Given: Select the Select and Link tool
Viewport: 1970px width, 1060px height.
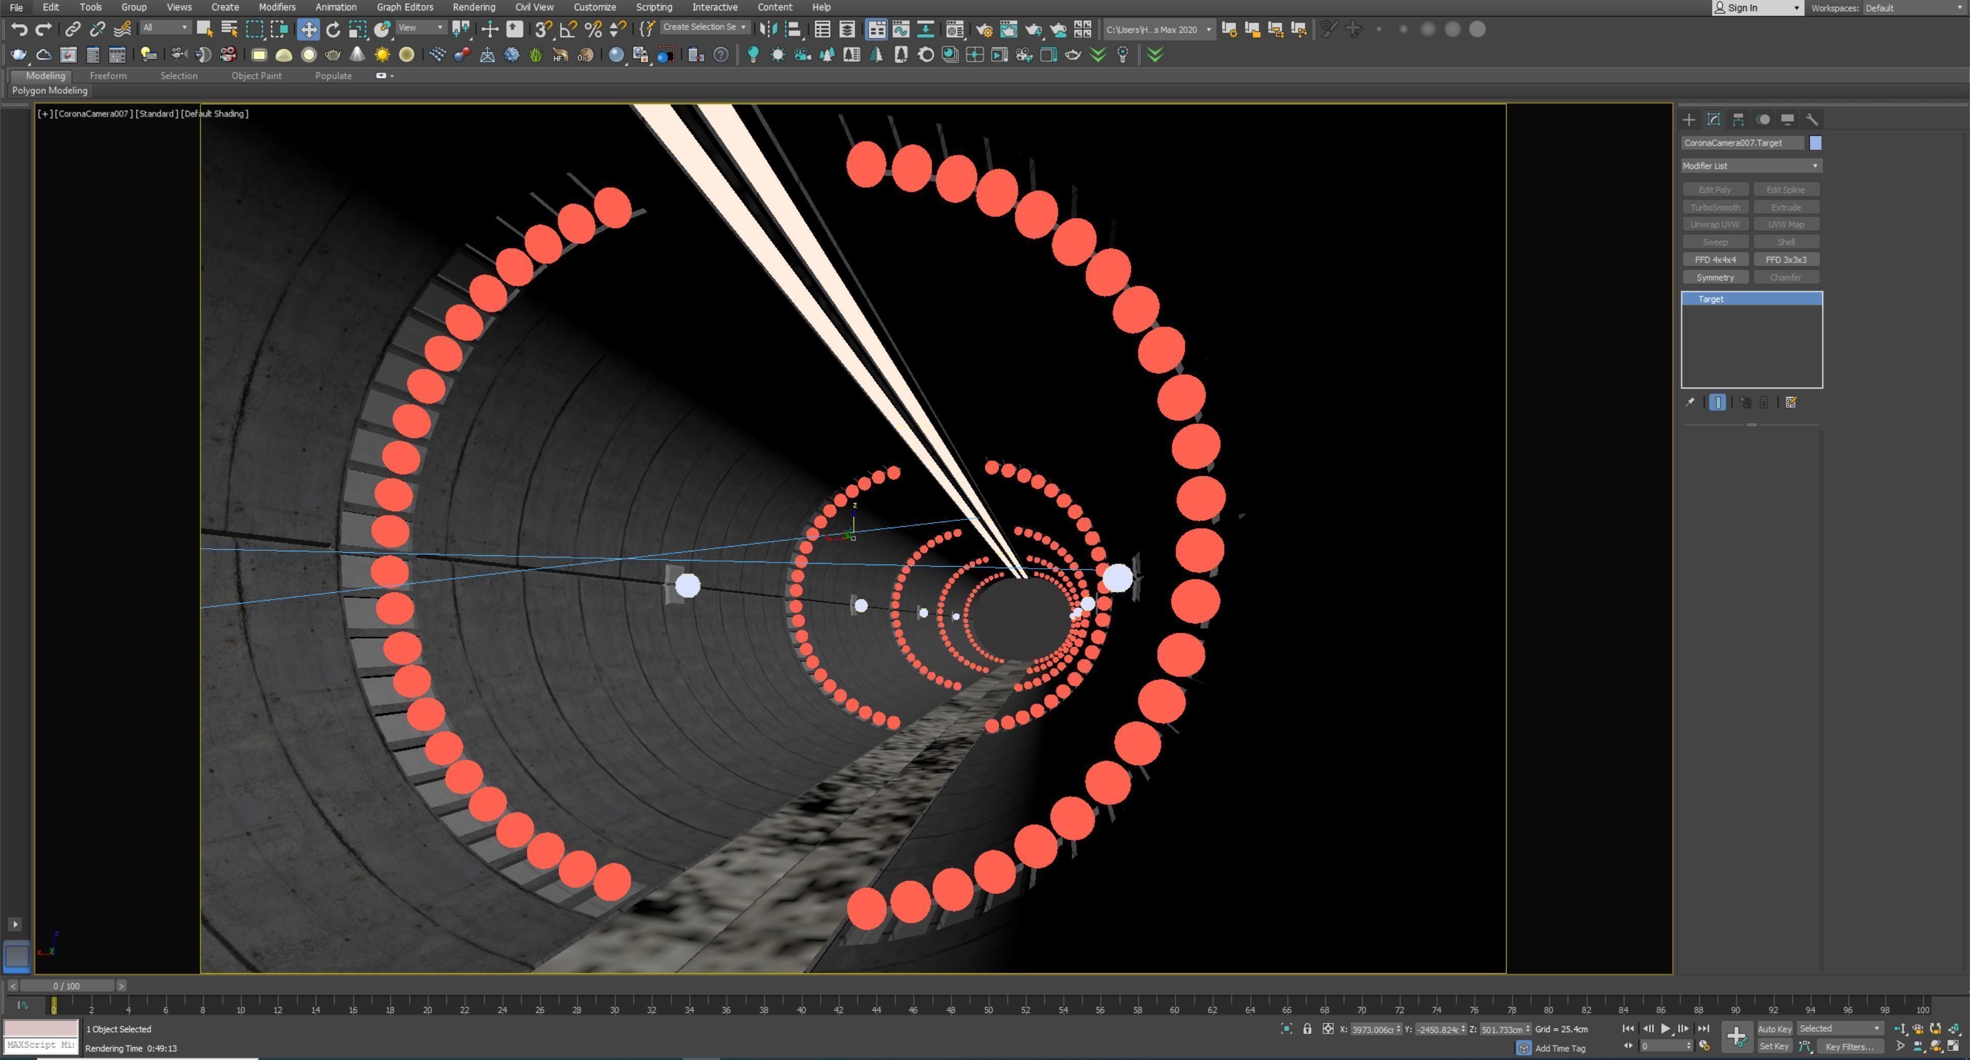Looking at the screenshot, I should coord(73,29).
